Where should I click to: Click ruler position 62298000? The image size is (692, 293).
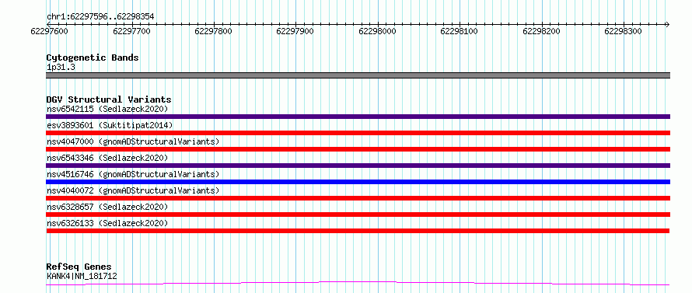tap(377, 31)
